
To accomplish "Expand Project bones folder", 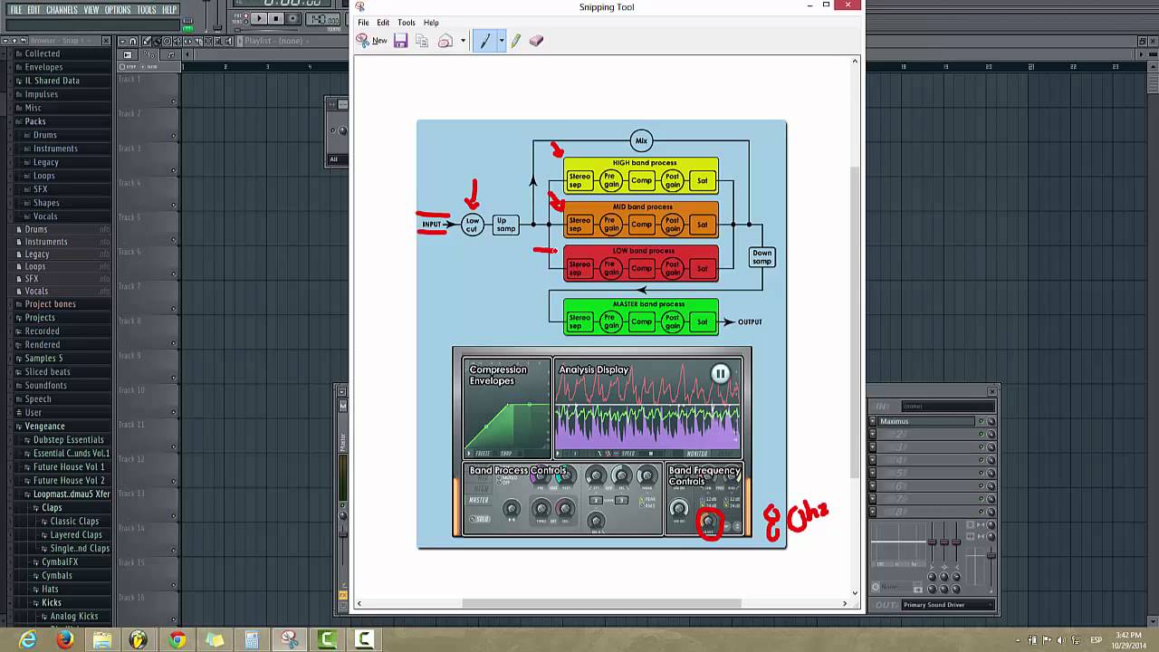I will pos(50,304).
